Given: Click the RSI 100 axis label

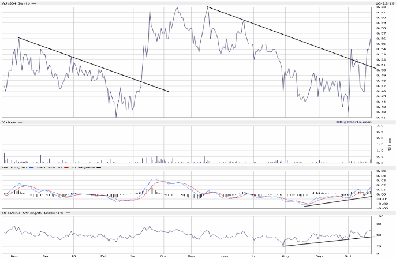Looking at the screenshot, I should (x=379, y=216).
